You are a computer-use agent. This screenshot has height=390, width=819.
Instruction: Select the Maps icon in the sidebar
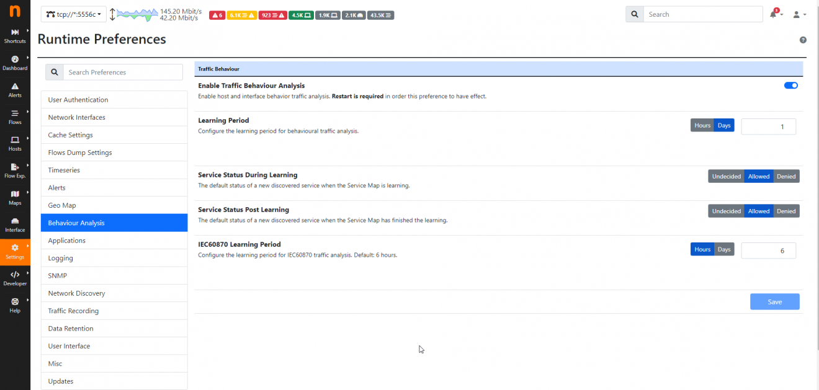coord(15,197)
